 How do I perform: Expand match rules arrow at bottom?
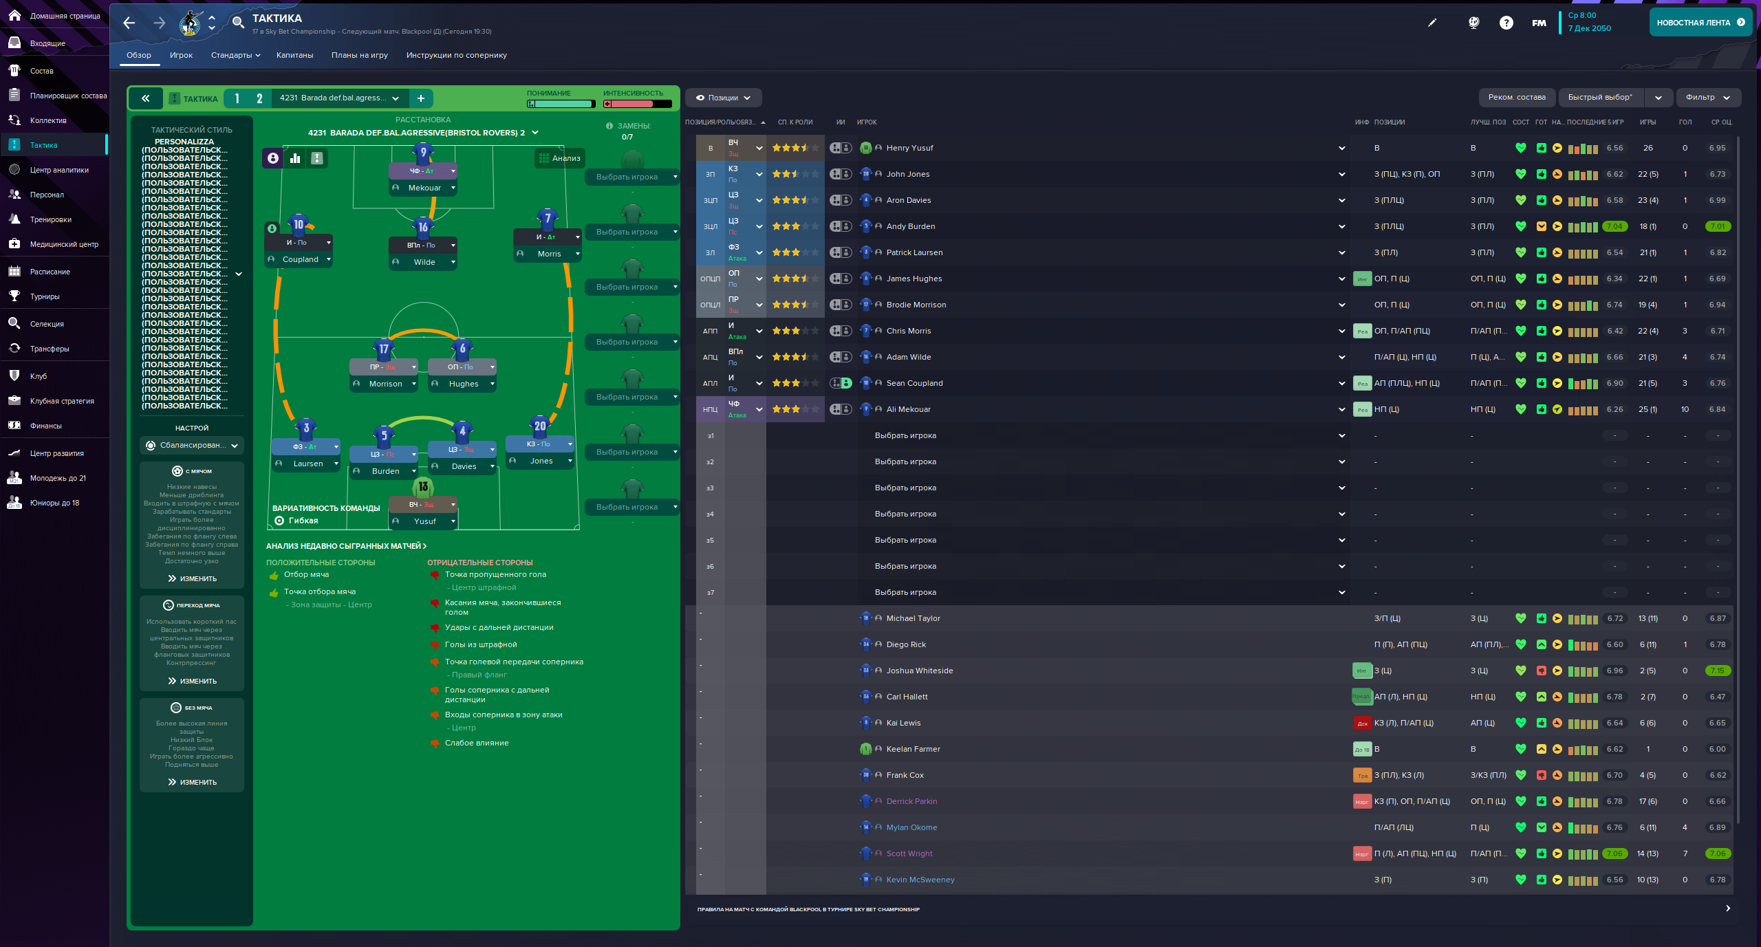coord(1727,908)
